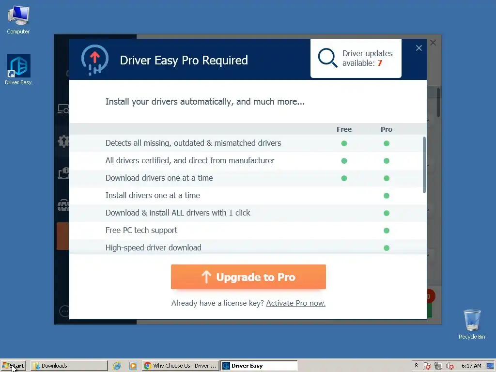
Task: Click 'Detects all missing, outdated & mismatched drivers'
Action: tap(193, 143)
